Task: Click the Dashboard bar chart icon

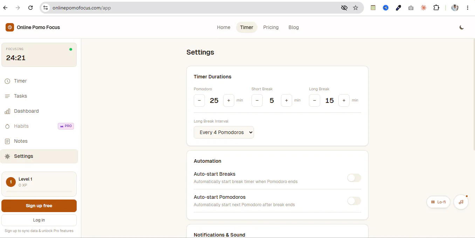Action: [7, 111]
